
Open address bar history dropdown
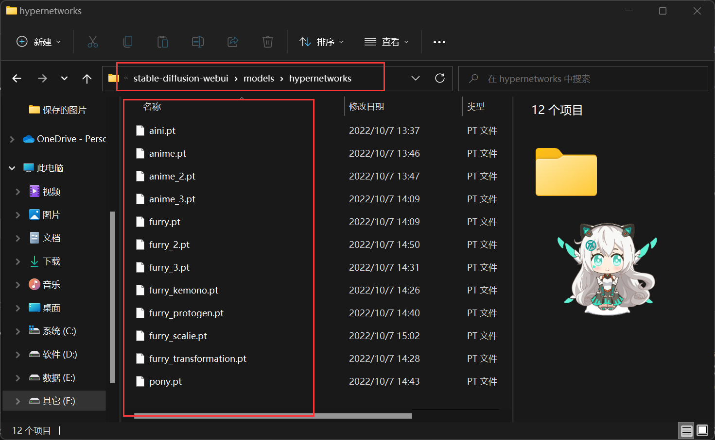pyautogui.click(x=416, y=79)
